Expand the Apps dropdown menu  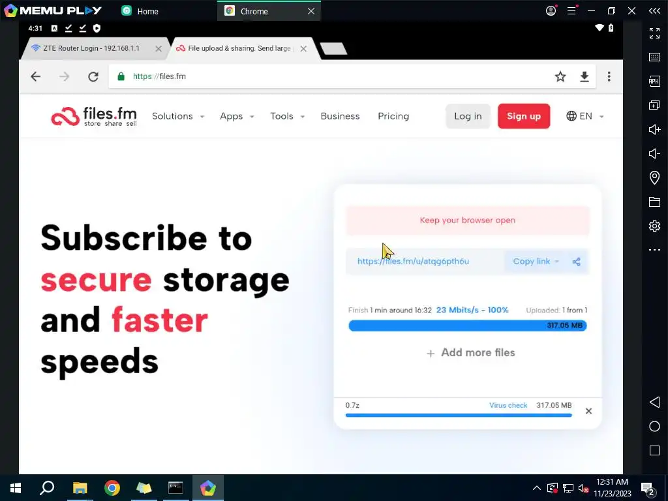(x=237, y=116)
